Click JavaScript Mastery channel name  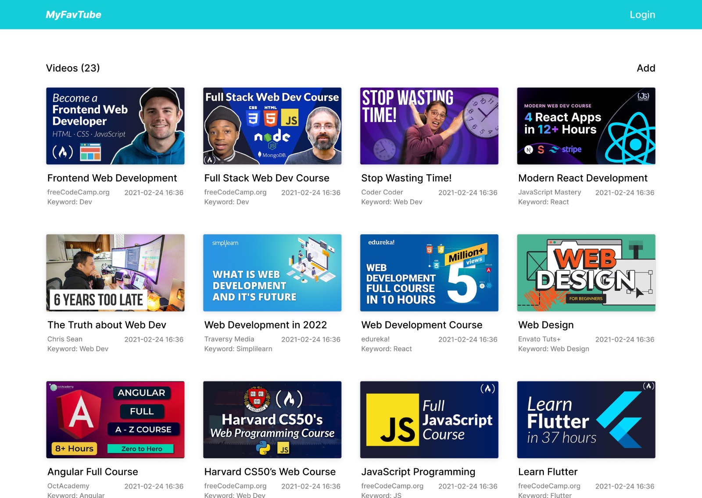pyautogui.click(x=549, y=192)
